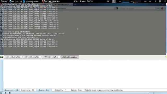This screenshot has width=167, height=94.
Task: Switch to the Пустая стран... browser window
Action: [51, 1]
